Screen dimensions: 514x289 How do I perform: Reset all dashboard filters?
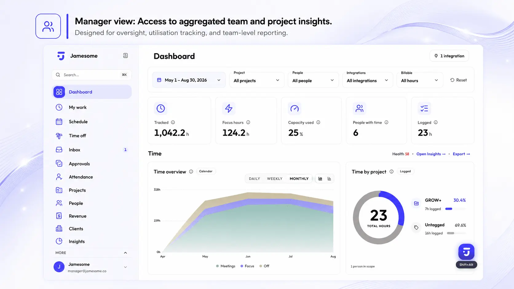(x=459, y=80)
